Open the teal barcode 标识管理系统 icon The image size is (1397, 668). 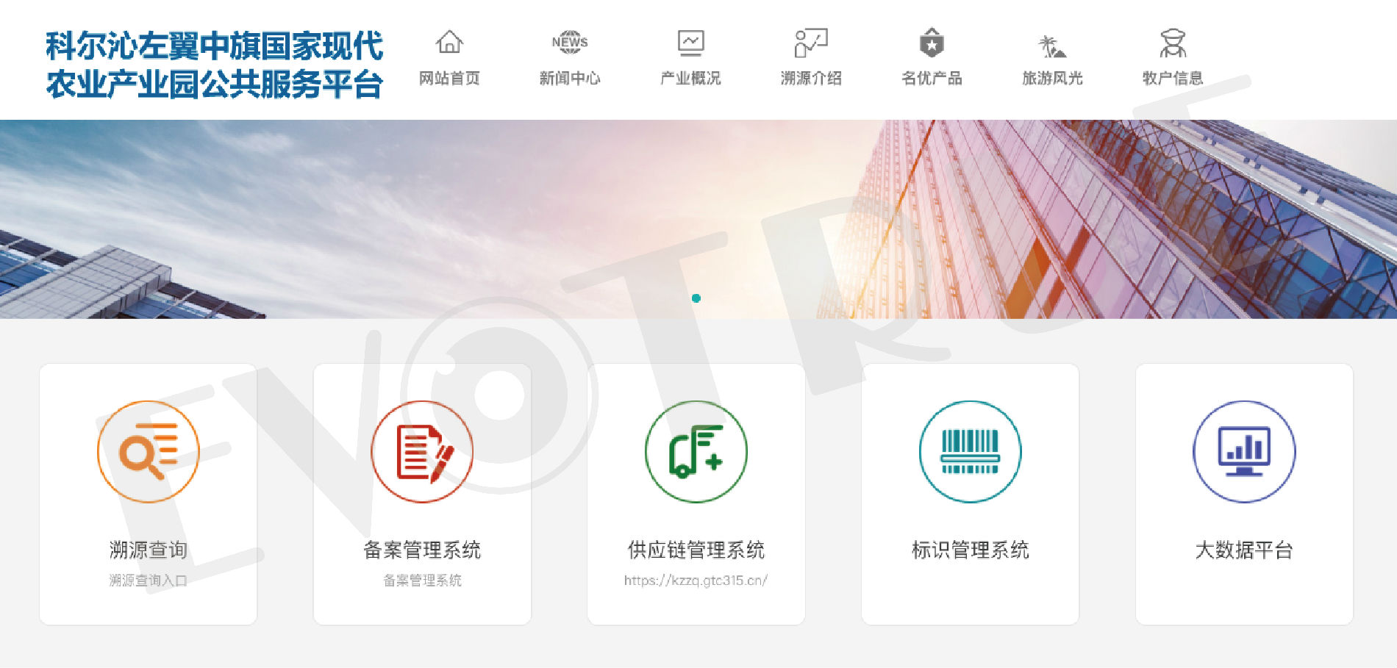(x=970, y=452)
